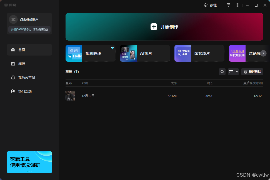Click the 全部 column header

coord(69,83)
